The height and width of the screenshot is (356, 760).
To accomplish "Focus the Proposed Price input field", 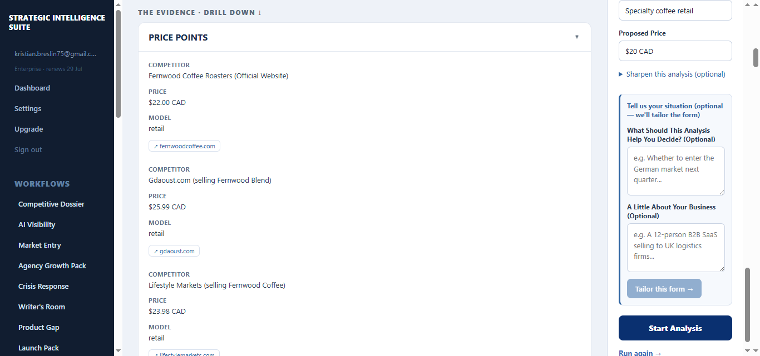I will coord(675,51).
